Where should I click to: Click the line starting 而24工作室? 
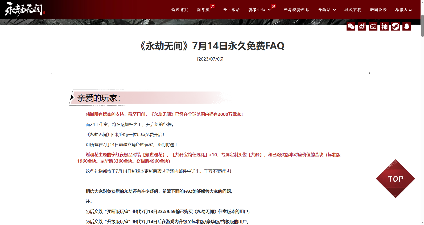(x=130, y=124)
